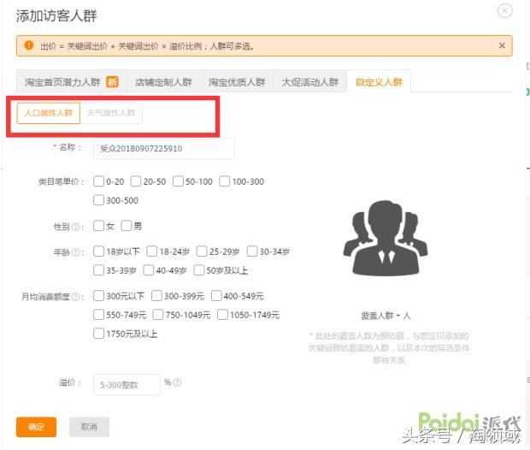Click the 溢价 5-300 percentage input
Viewport: 530px width, 450px height.
pos(127,384)
